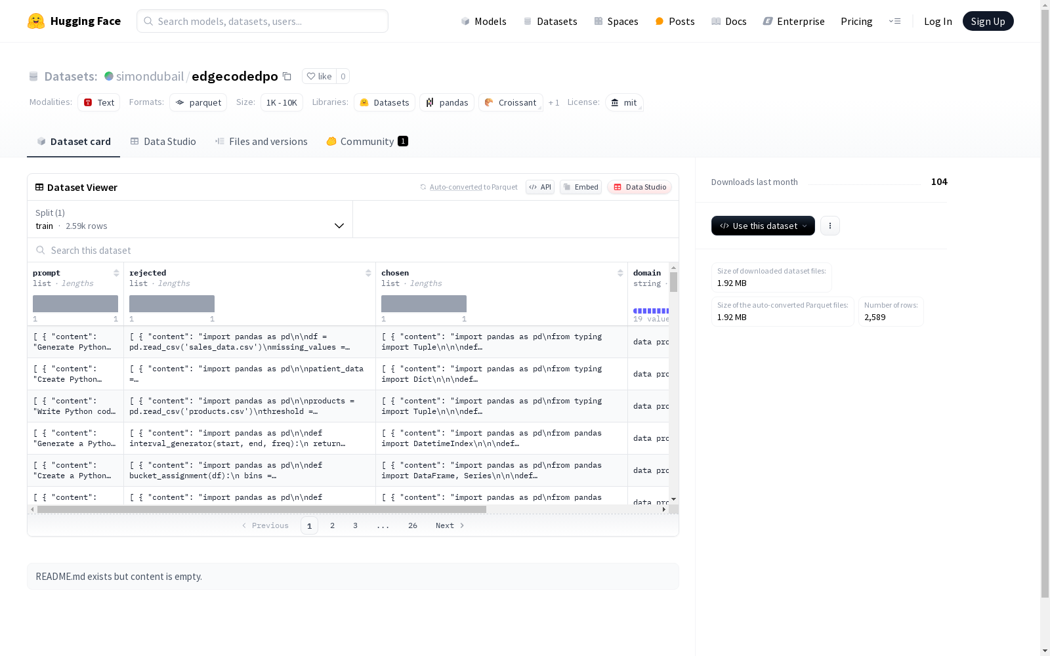Click the like count showing 0
The image size is (1050, 656).
tap(343, 76)
